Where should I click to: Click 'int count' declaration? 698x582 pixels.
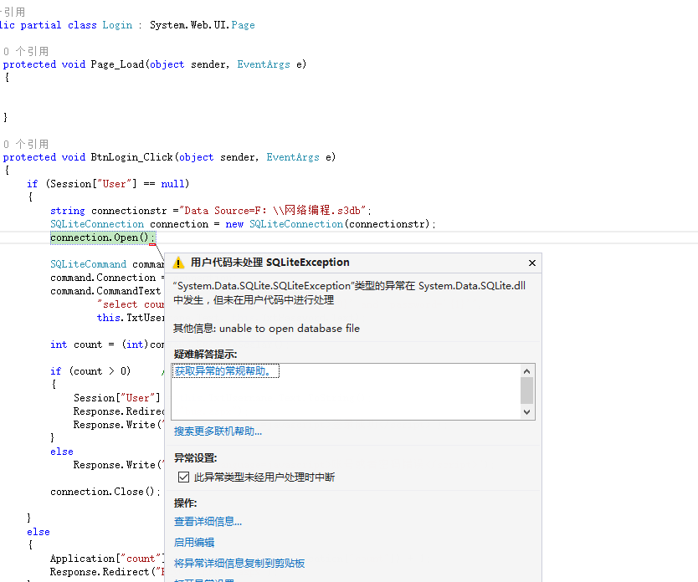pyautogui.click(x=76, y=345)
